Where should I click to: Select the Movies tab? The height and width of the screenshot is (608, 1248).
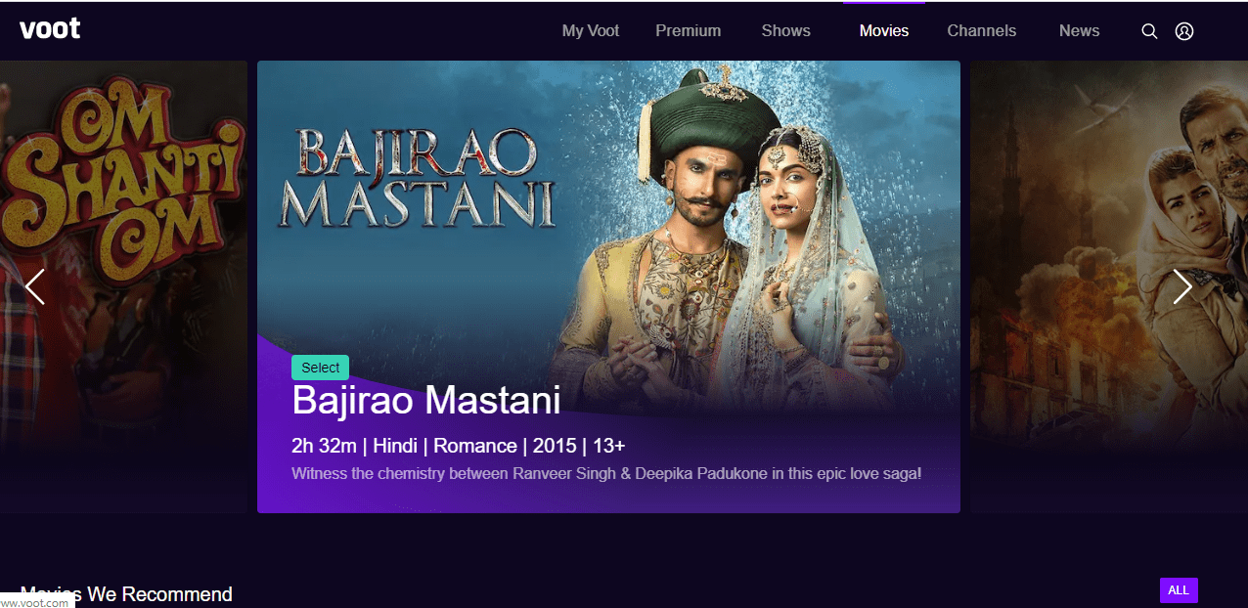click(884, 31)
